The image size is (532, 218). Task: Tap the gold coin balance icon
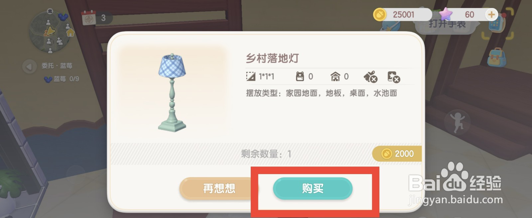click(x=380, y=15)
